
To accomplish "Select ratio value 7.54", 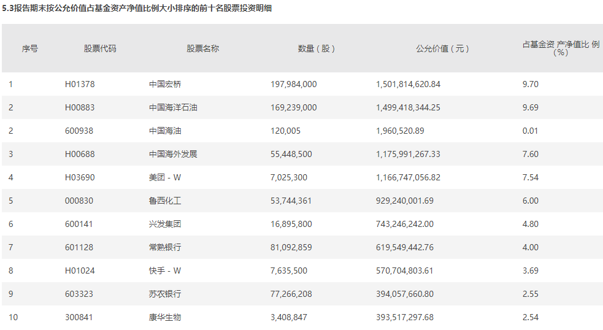I will 531,178.
